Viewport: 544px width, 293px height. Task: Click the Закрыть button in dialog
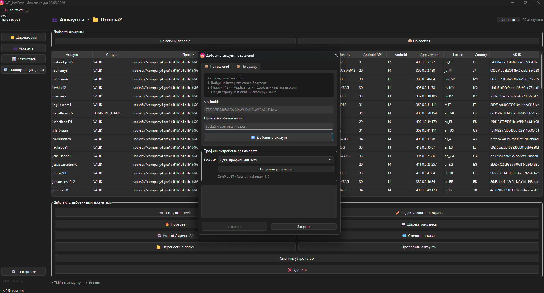(x=304, y=227)
